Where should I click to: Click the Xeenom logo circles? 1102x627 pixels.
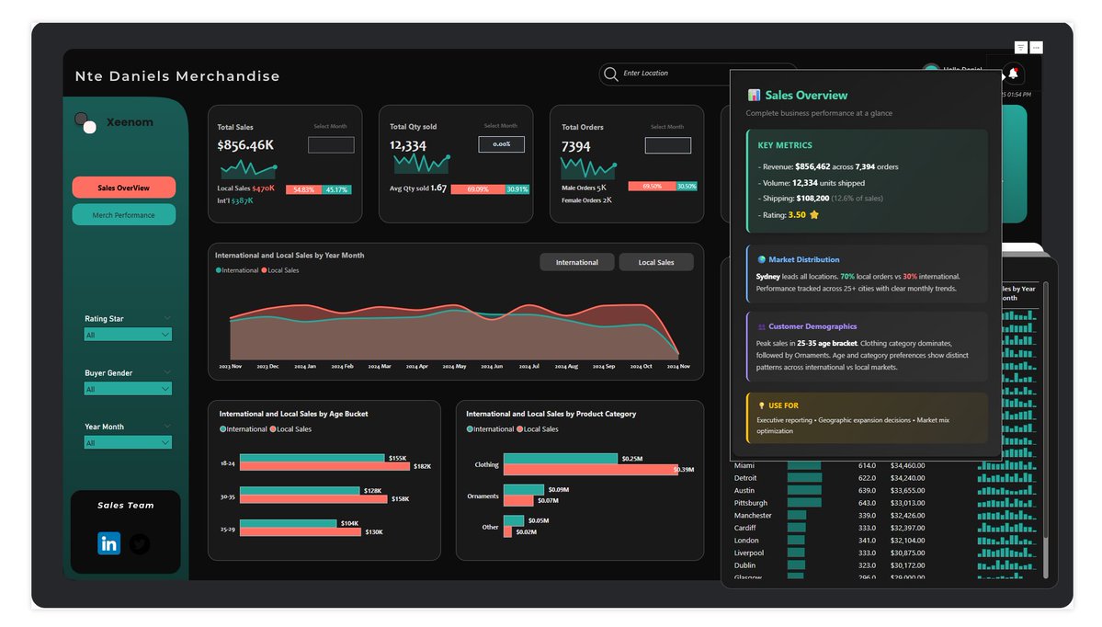pyautogui.click(x=85, y=122)
